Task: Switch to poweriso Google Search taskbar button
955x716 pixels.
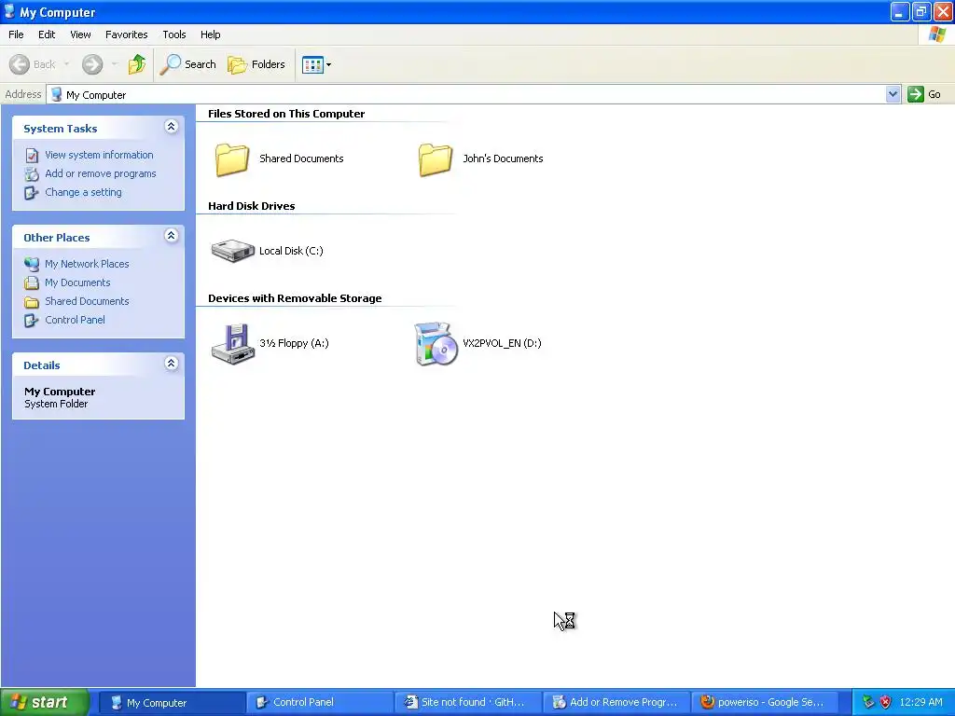Action: (x=765, y=703)
